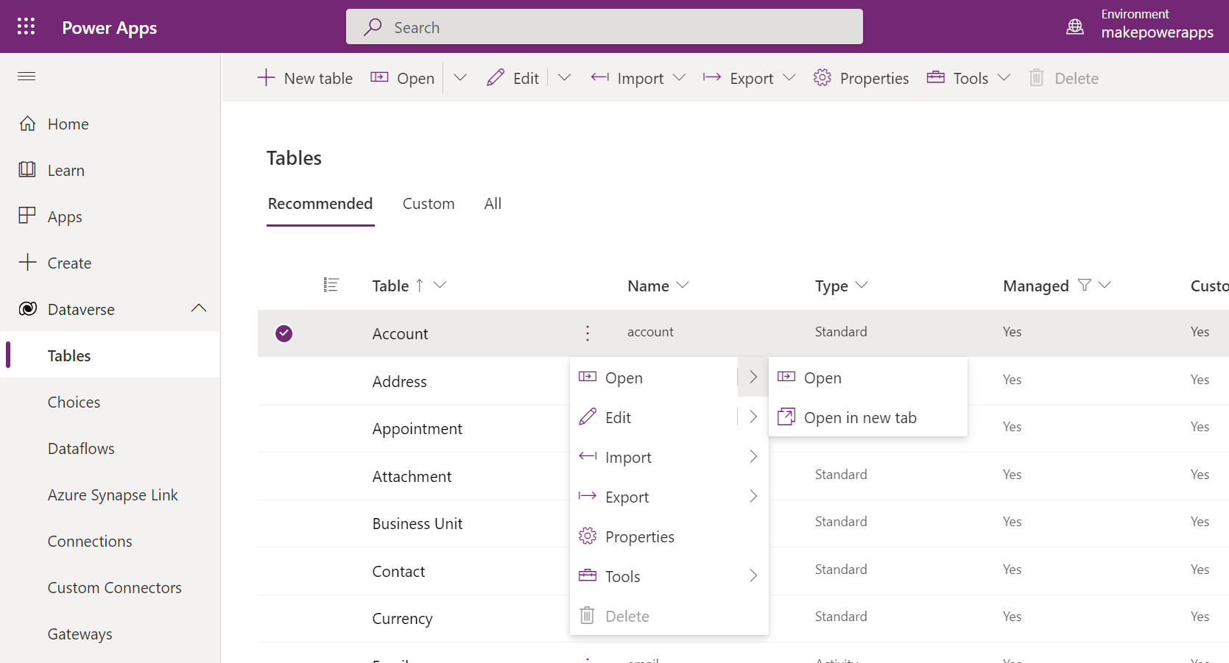Image resolution: width=1229 pixels, height=663 pixels.
Task: Click the Search input field
Action: click(604, 27)
